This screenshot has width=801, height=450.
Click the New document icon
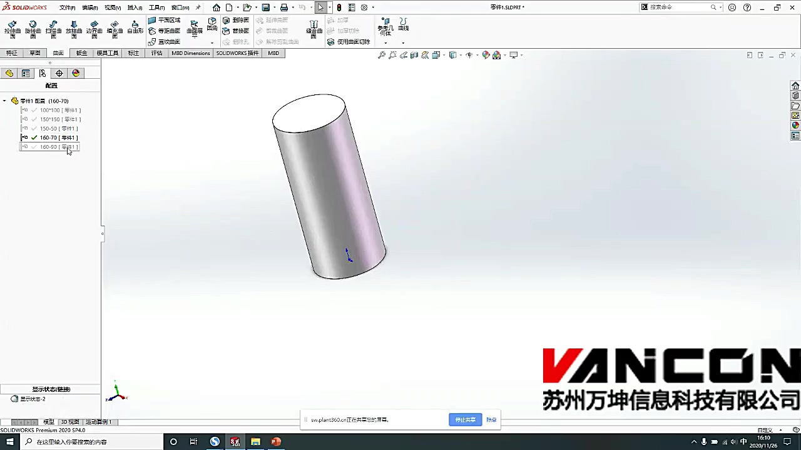(x=229, y=7)
